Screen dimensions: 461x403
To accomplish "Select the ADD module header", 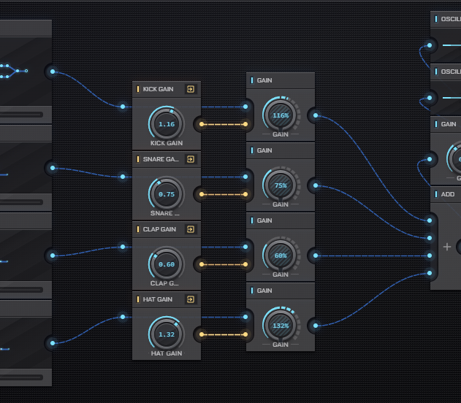I will (x=446, y=194).
